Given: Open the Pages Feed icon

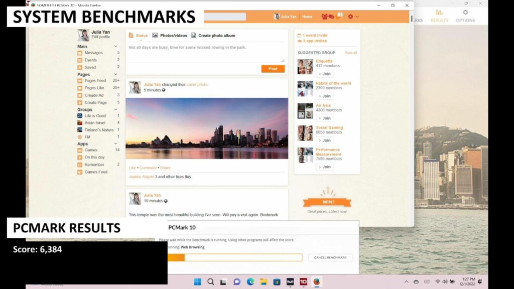Looking at the screenshot, I should click(x=80, y=81).
